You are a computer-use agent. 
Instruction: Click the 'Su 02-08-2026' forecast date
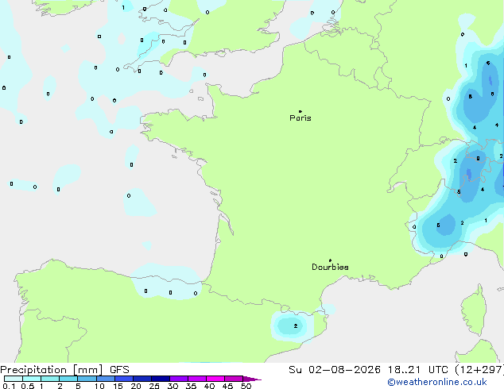click(335, 370)
